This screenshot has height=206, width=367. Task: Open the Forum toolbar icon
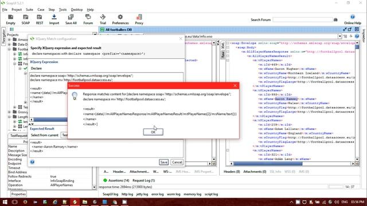point(88,17)
